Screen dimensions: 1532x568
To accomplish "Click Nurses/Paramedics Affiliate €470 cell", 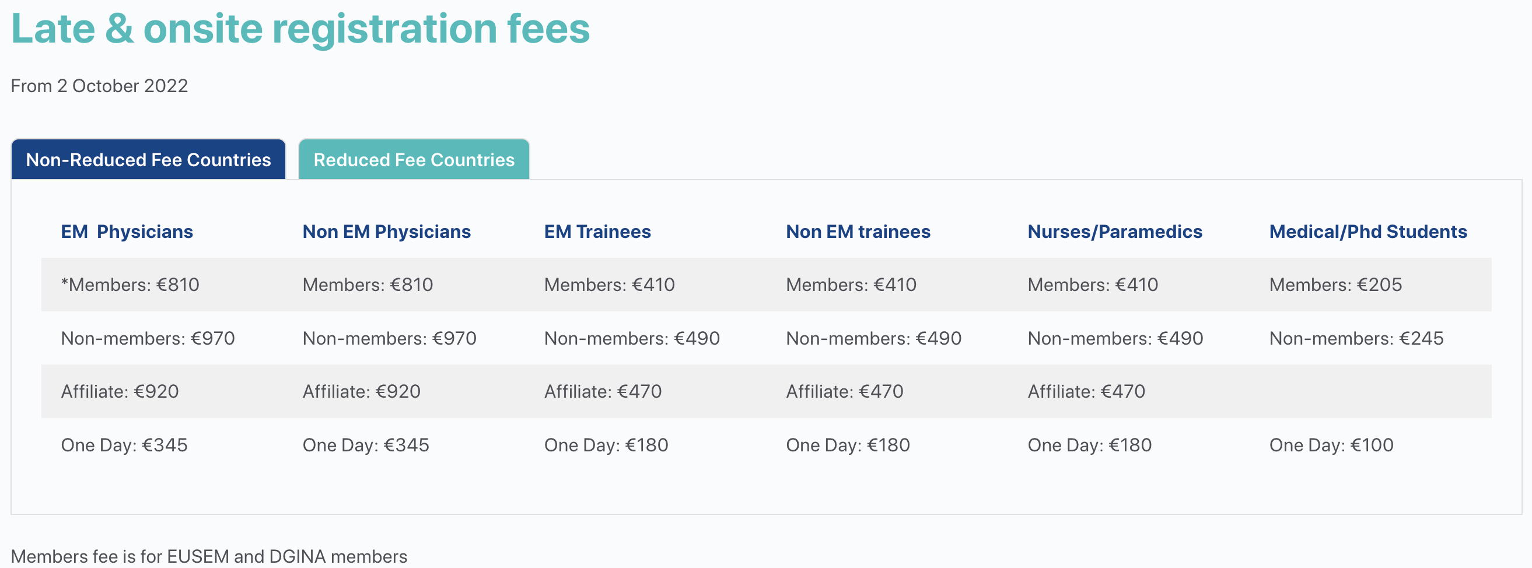I will click(1086, 391).
